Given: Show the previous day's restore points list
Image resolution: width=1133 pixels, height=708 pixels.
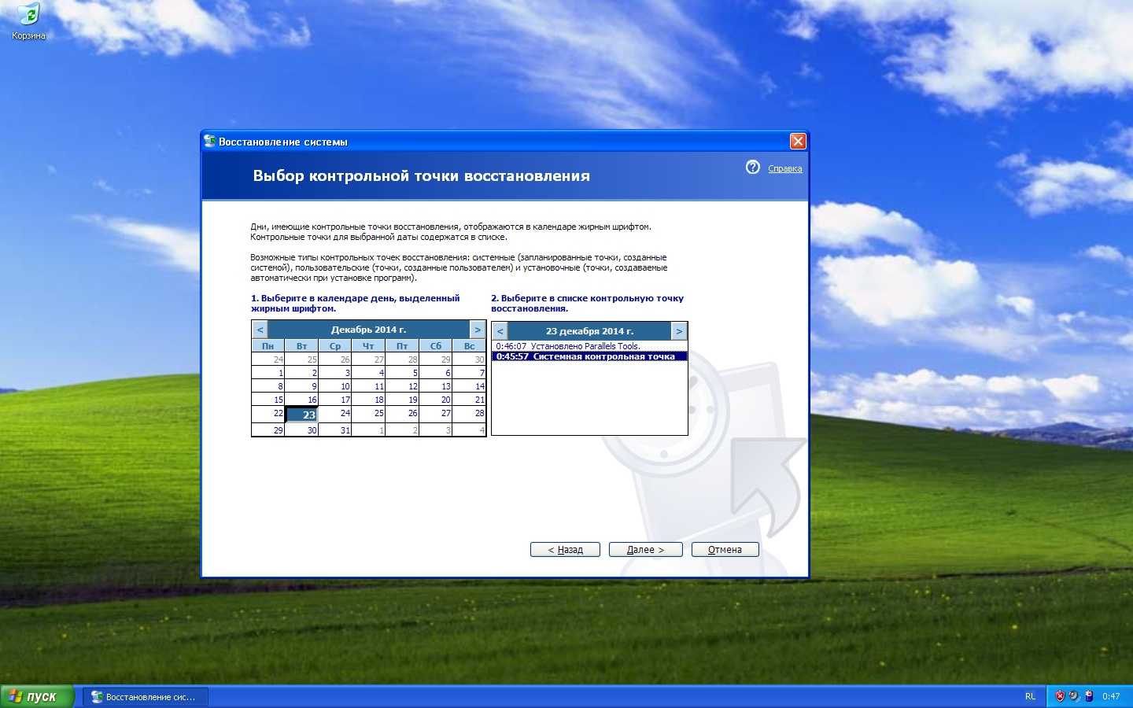Looking at the screenshot, I should point(500,331).
